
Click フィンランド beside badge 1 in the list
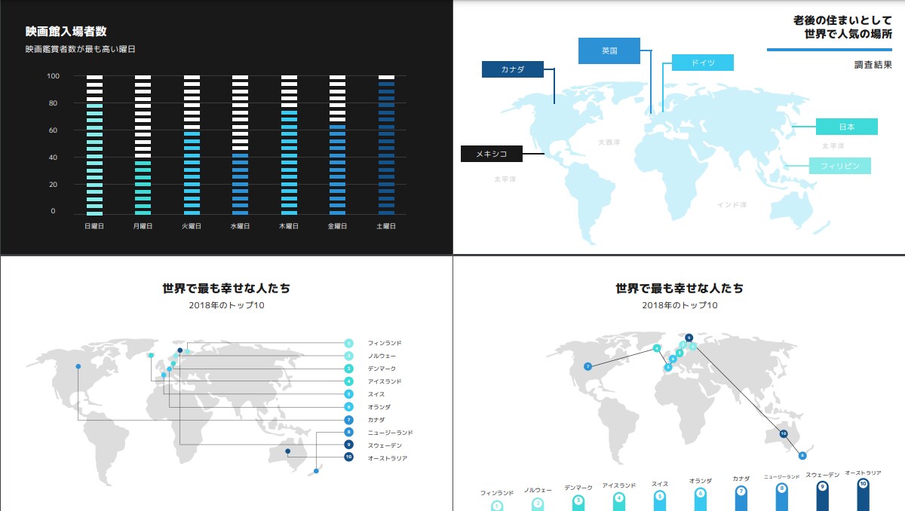[385, 343]
